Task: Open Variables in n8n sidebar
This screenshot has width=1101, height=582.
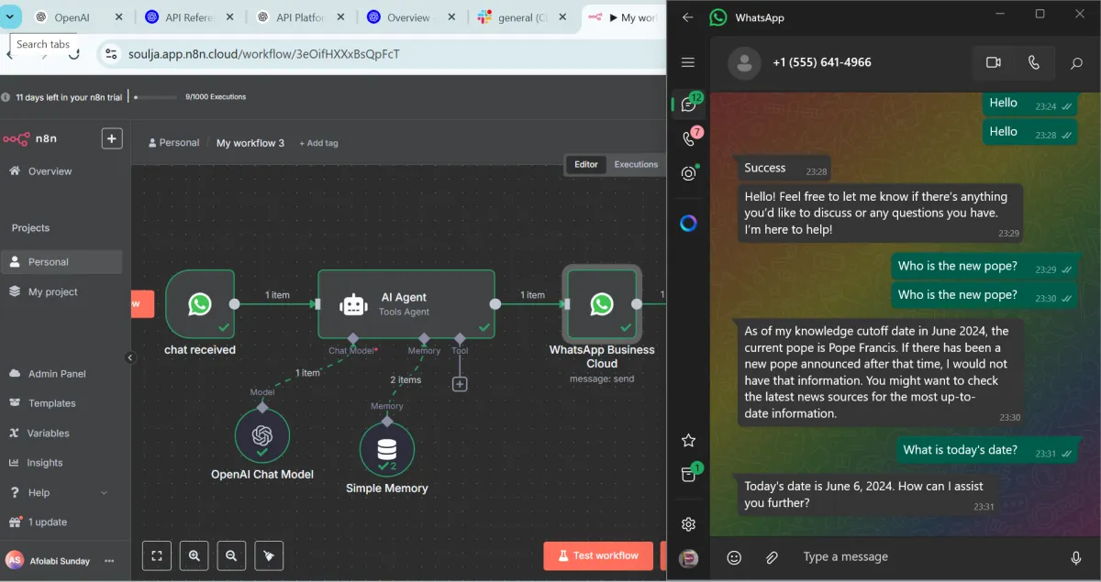Action: 61,434
